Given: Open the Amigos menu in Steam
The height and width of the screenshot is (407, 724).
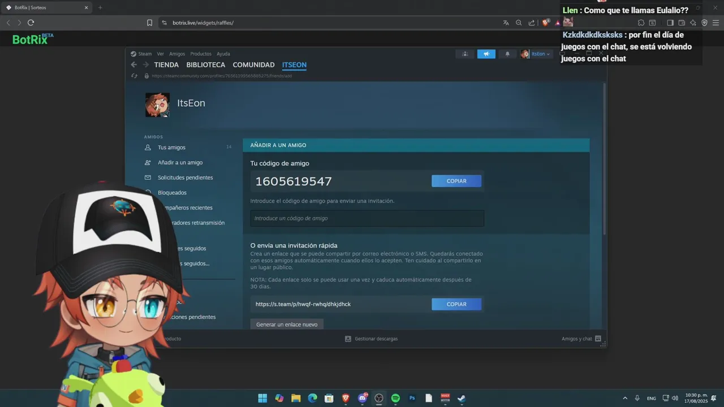Looking at the screenshot, I should point(177,54).
